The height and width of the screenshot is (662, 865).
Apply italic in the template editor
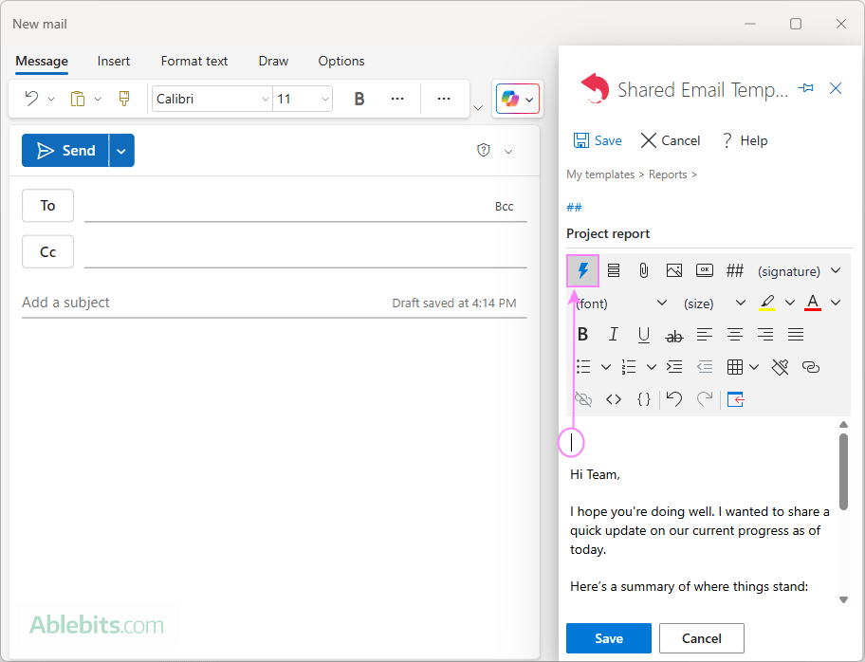click(x=613, y=334)
